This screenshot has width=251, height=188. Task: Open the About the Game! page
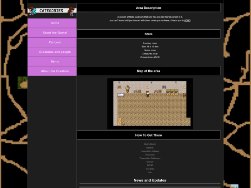point(52,33)
